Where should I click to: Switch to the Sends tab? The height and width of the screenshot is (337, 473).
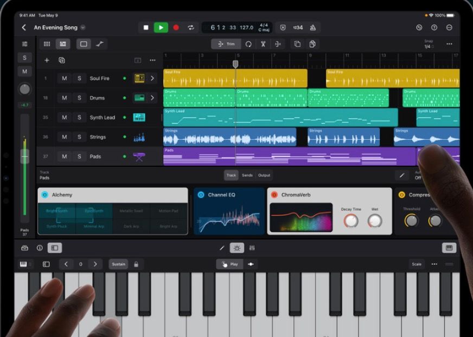(247, 175)
